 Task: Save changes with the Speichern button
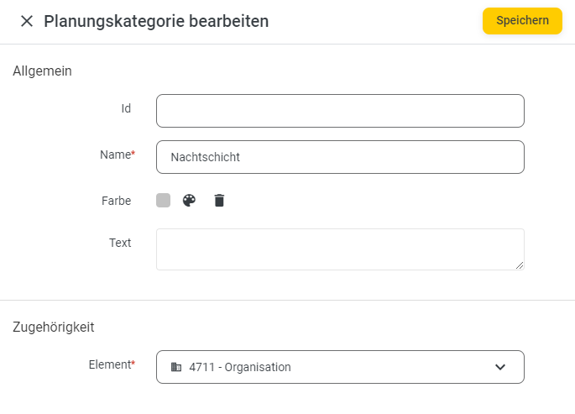point(522,21)
